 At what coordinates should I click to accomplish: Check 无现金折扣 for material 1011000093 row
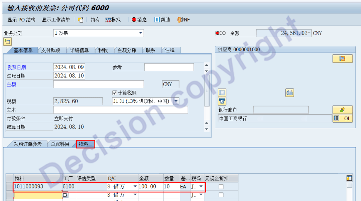221,187
